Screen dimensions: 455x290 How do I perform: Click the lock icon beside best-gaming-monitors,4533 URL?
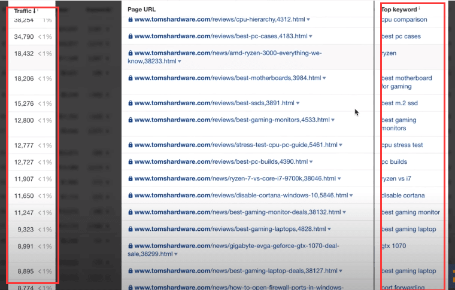[131, 120]
